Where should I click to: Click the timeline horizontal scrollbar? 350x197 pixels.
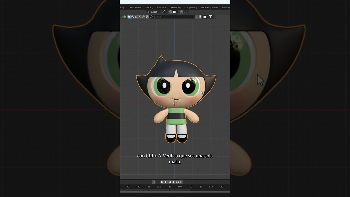click(175, 192)
